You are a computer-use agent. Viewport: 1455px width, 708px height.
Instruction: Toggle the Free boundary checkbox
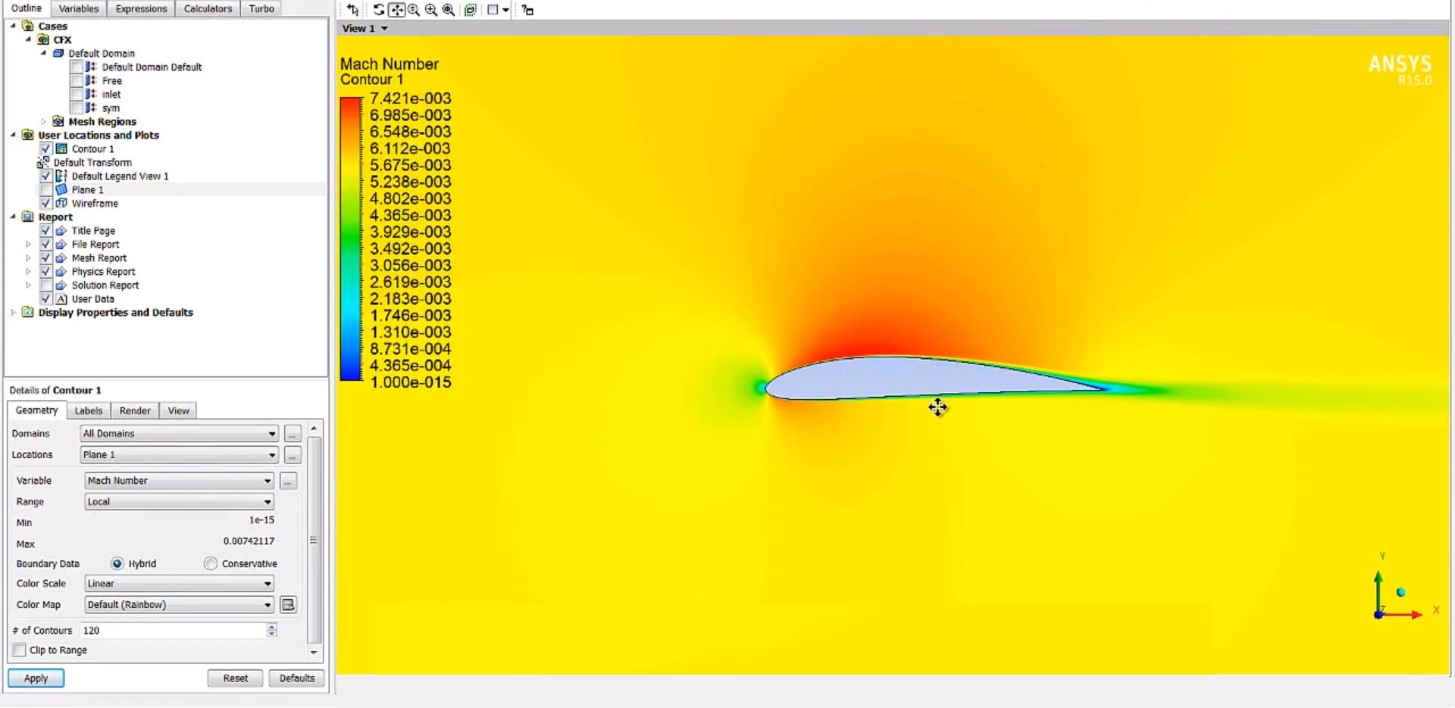click(x=76, y=80)
